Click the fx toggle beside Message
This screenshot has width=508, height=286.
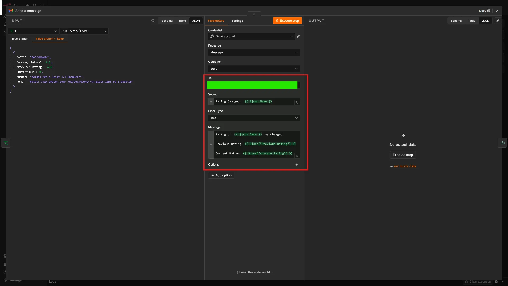[211, 145]
